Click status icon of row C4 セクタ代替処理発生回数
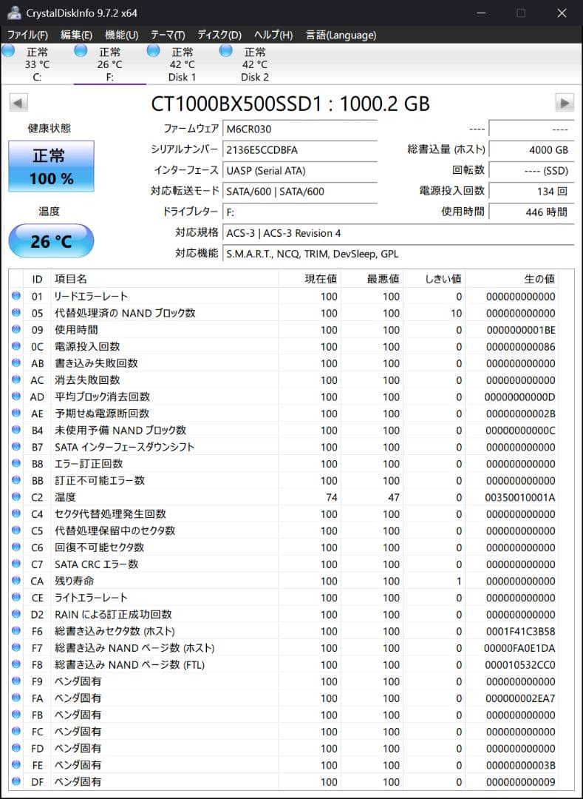The height and width of the screenshot is (799, 583). [x=16, y=513]
